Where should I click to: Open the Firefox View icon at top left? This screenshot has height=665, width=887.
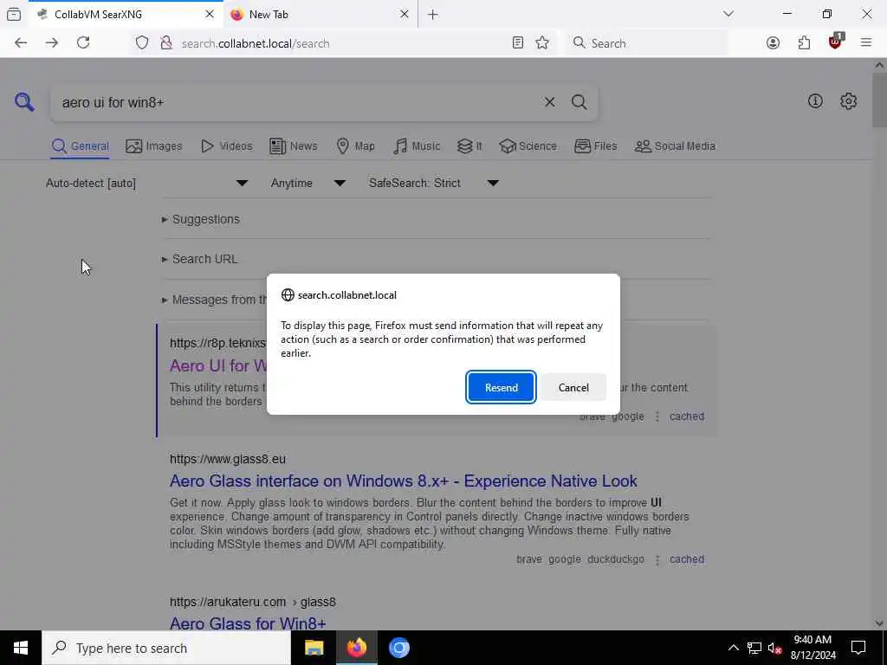point(14,15)
